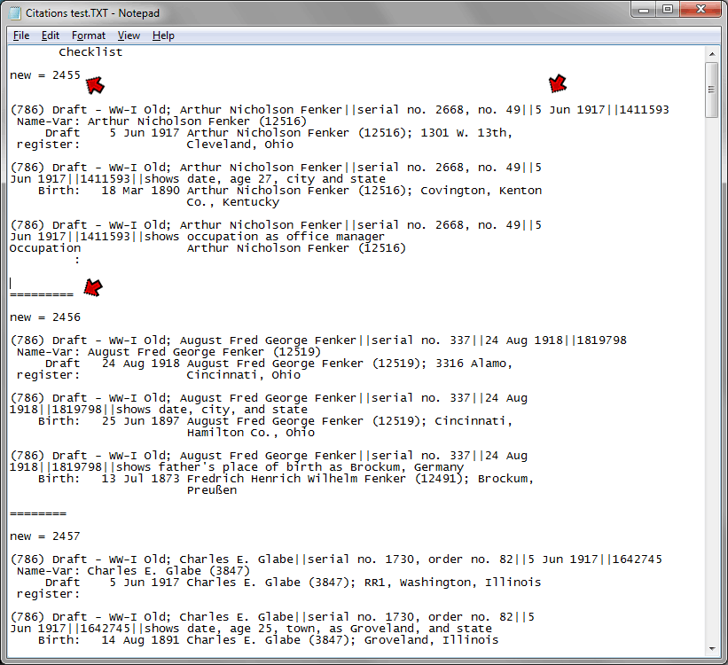
Task: Click the red arrow above '5 Jun 1917'
Action: click(x=557, y=84)
